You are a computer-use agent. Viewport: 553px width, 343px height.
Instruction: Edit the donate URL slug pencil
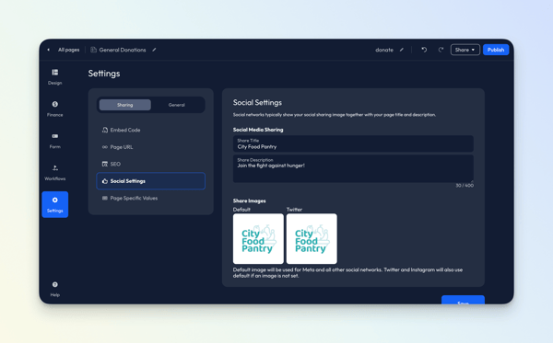coord(401,50)
